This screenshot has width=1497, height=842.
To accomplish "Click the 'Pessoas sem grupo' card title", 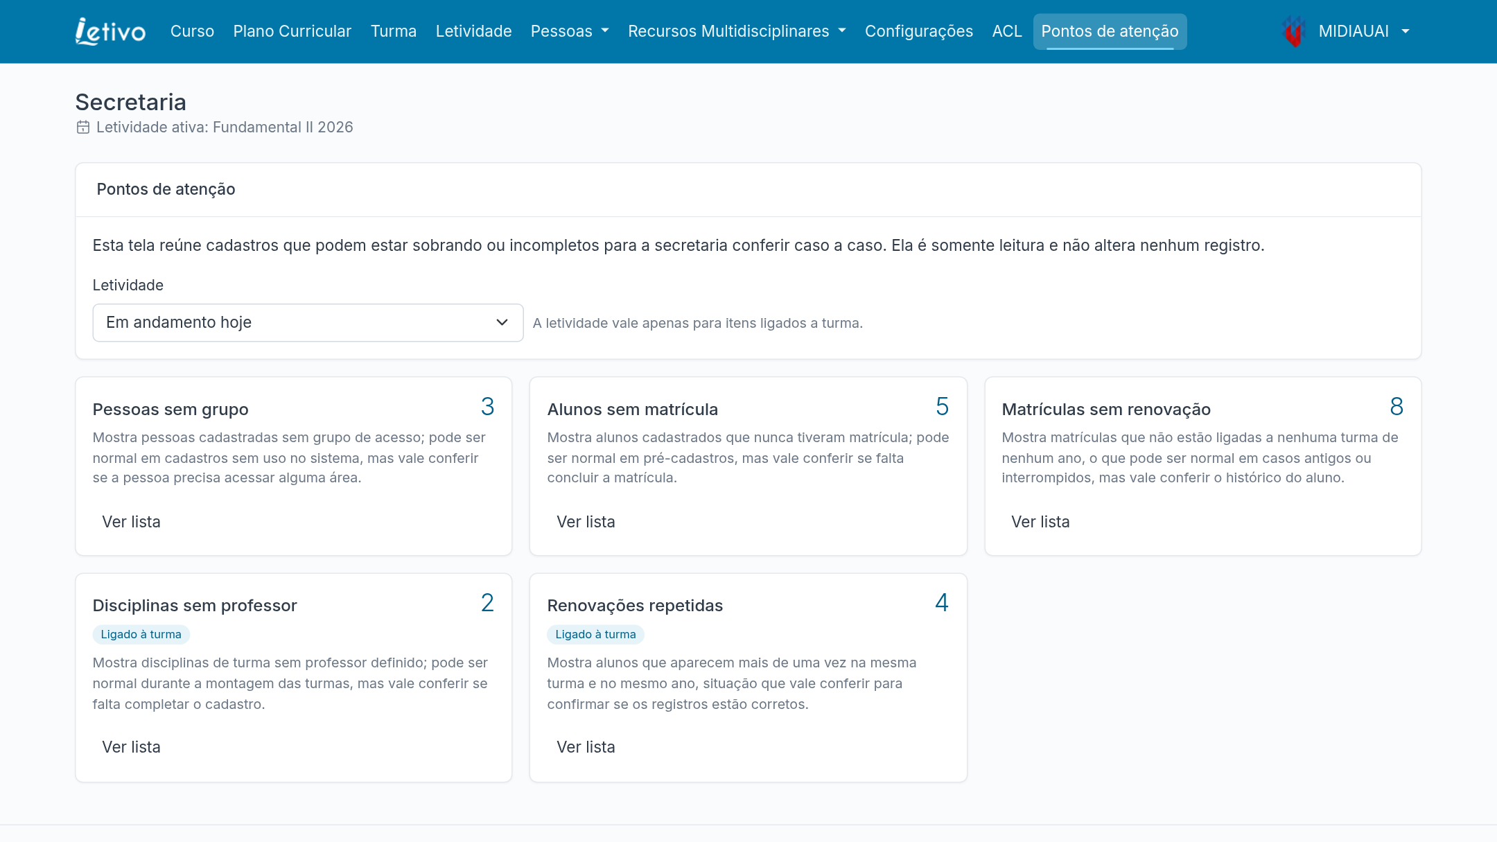I will (x=170, y=410).
